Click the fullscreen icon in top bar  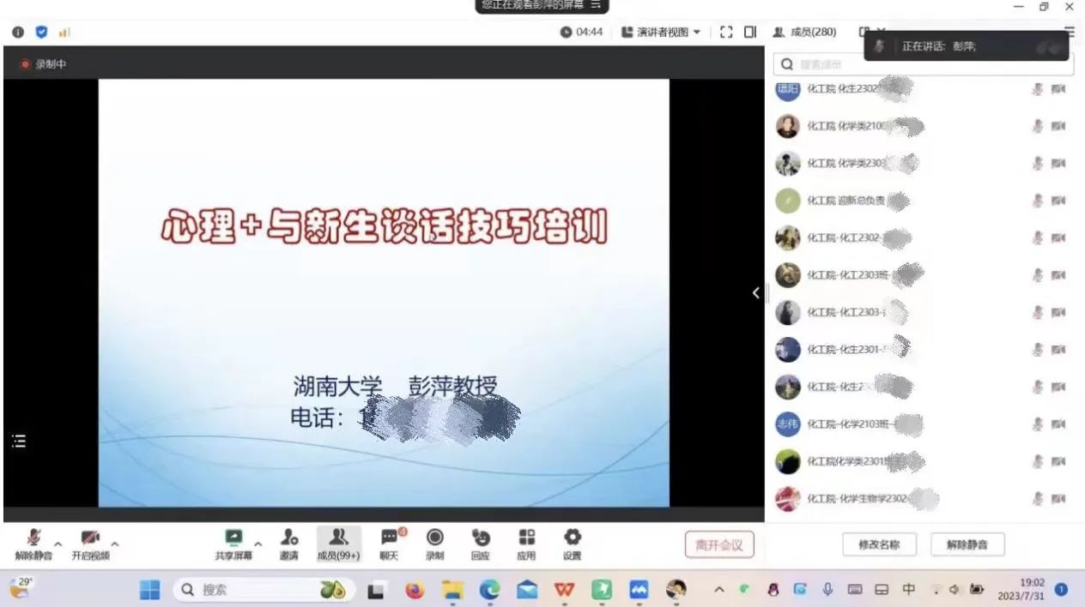[x=726, y=32]
